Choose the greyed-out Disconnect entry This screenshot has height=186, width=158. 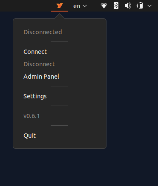[x=39, y=64]
